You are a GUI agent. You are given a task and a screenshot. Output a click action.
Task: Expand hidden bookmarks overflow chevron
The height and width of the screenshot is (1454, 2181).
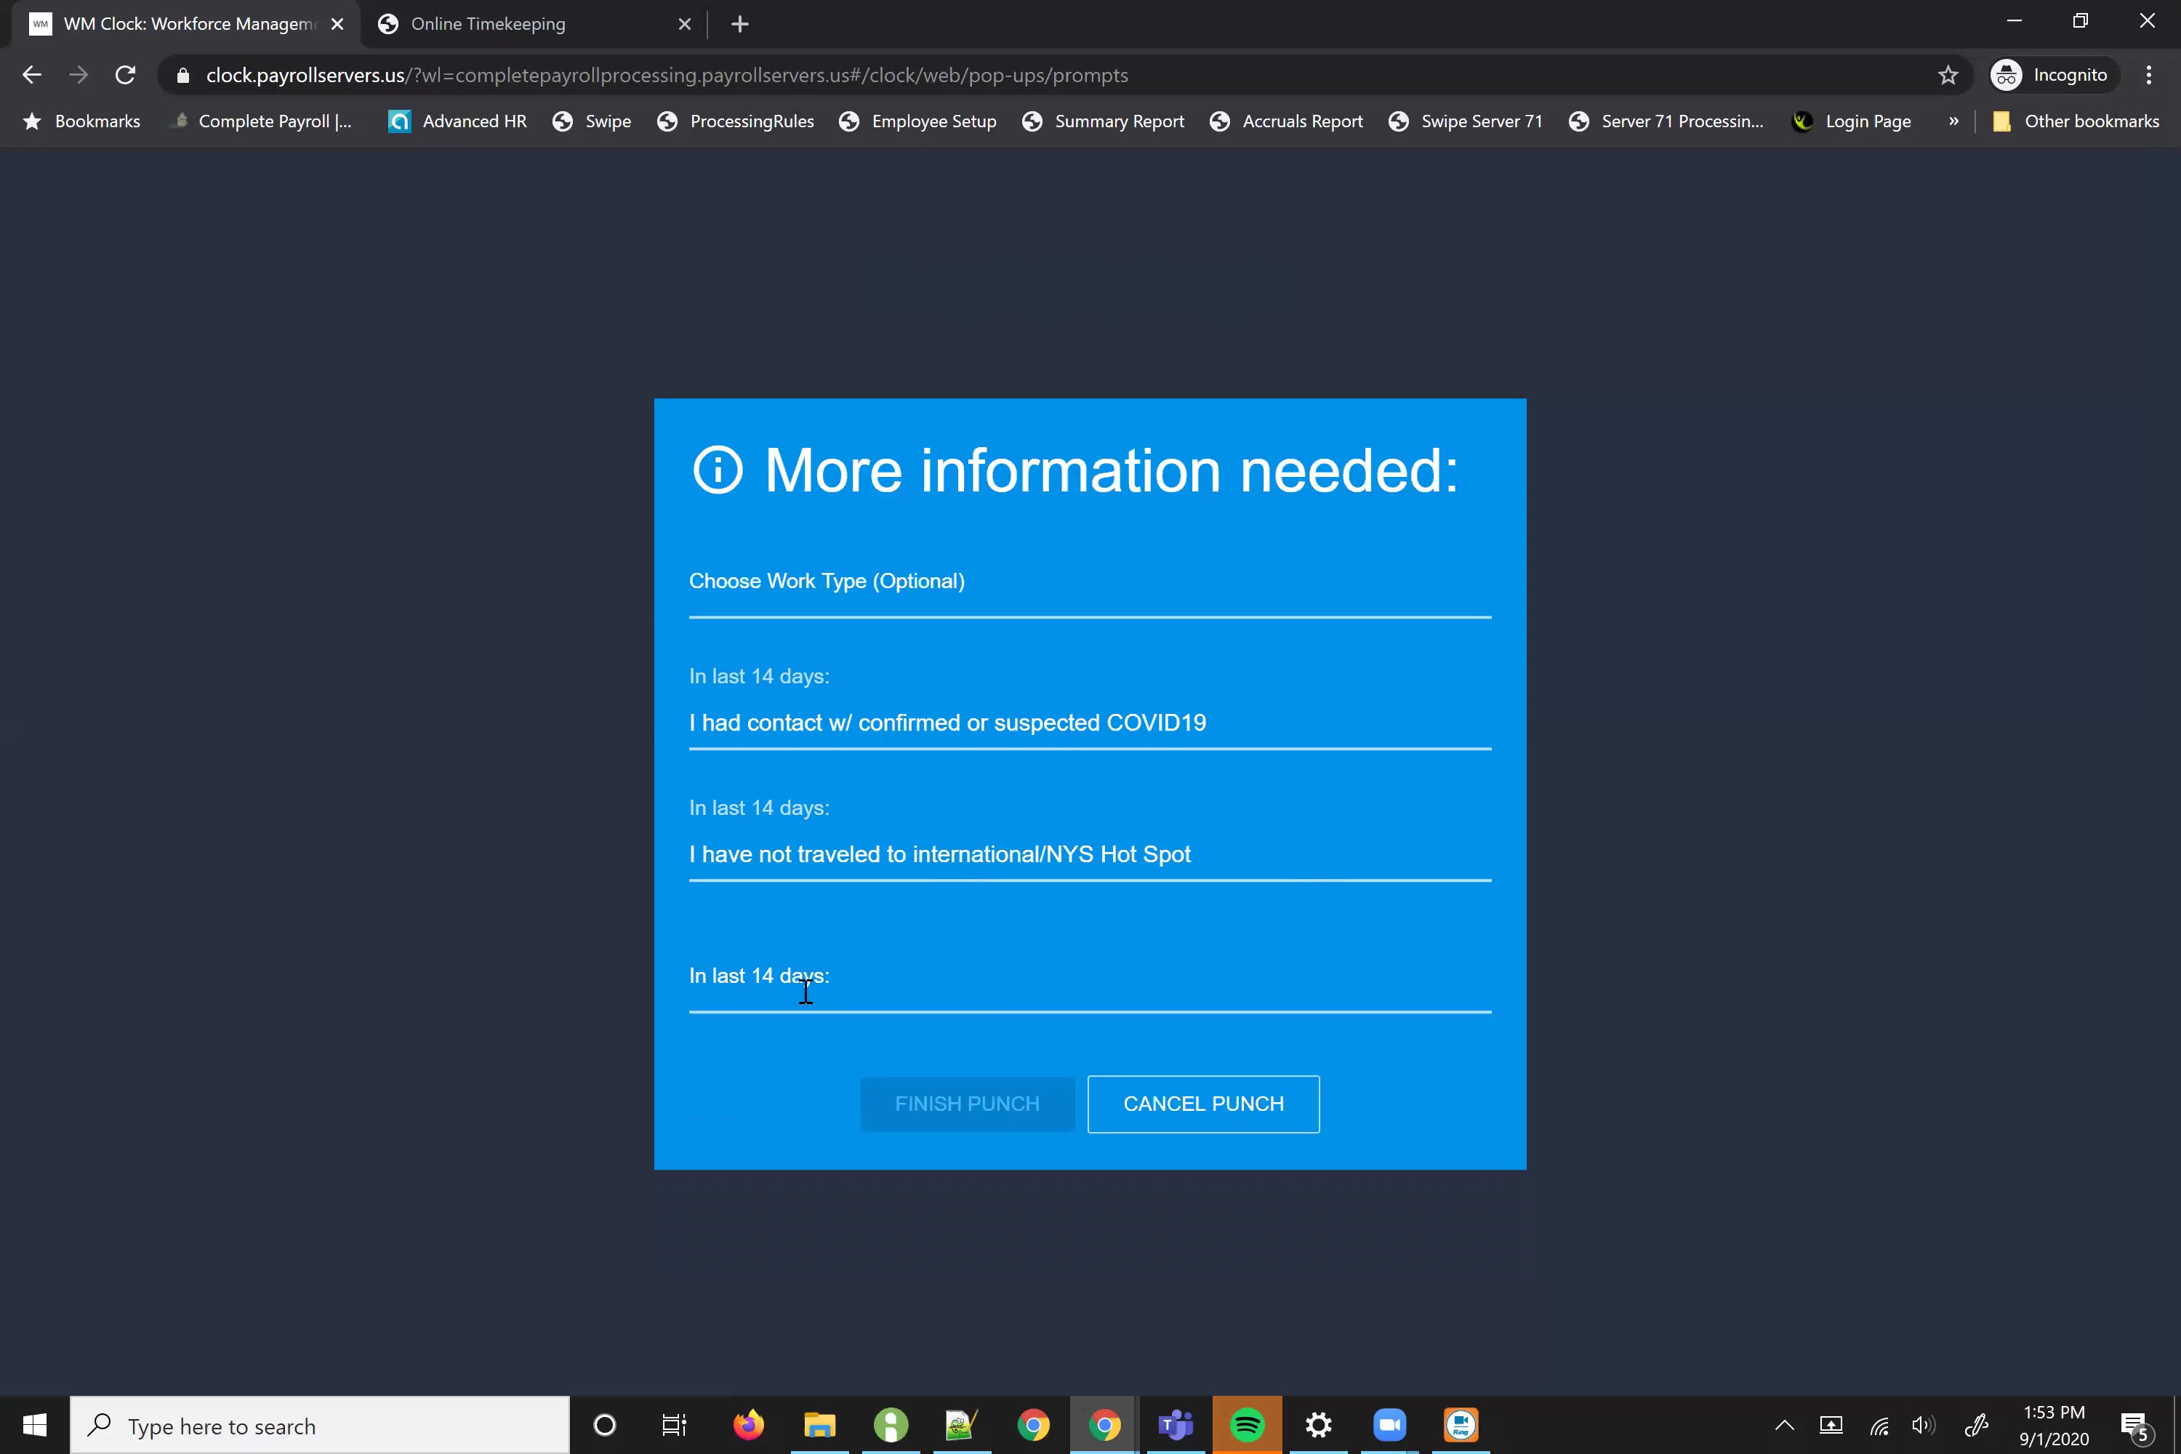point(1954,121)
